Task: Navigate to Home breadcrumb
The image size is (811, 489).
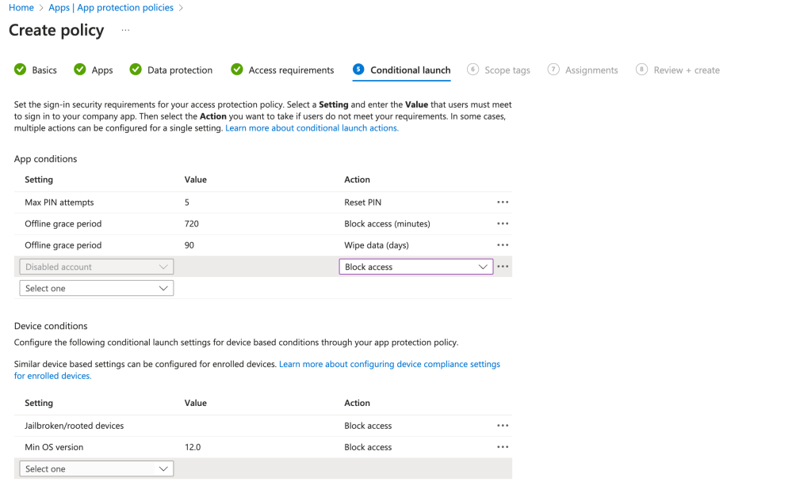Action: pos(21,8)
